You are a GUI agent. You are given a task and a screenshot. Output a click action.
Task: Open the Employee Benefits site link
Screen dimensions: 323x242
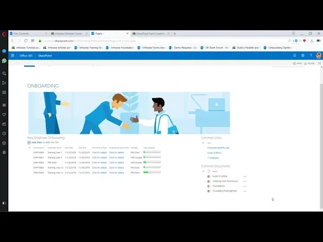point(218,148)
